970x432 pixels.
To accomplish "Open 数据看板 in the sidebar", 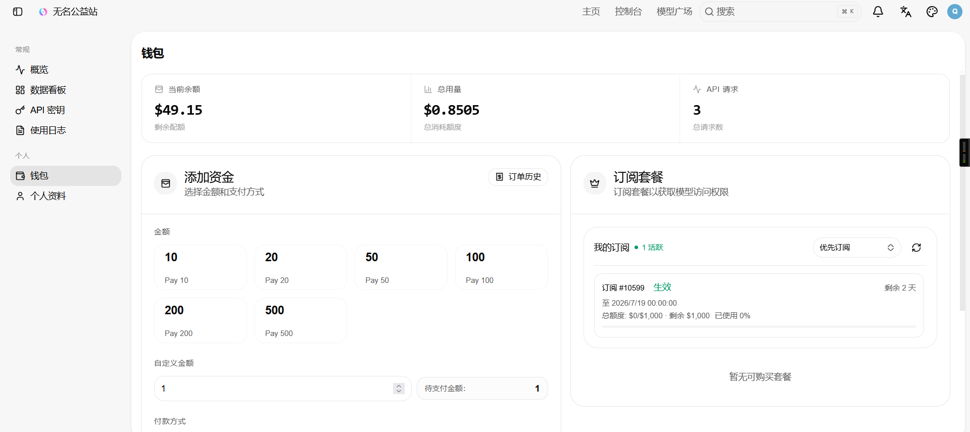I will pos(66,90).
